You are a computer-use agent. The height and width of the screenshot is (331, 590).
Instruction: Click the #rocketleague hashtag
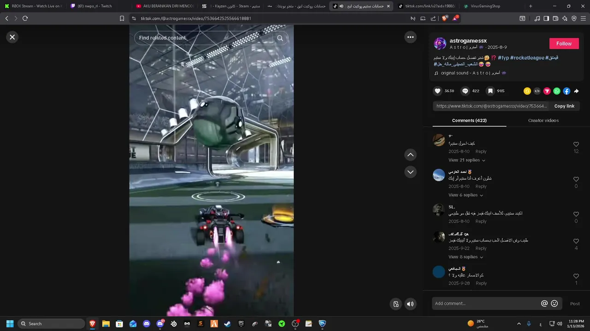coord(527,58)
